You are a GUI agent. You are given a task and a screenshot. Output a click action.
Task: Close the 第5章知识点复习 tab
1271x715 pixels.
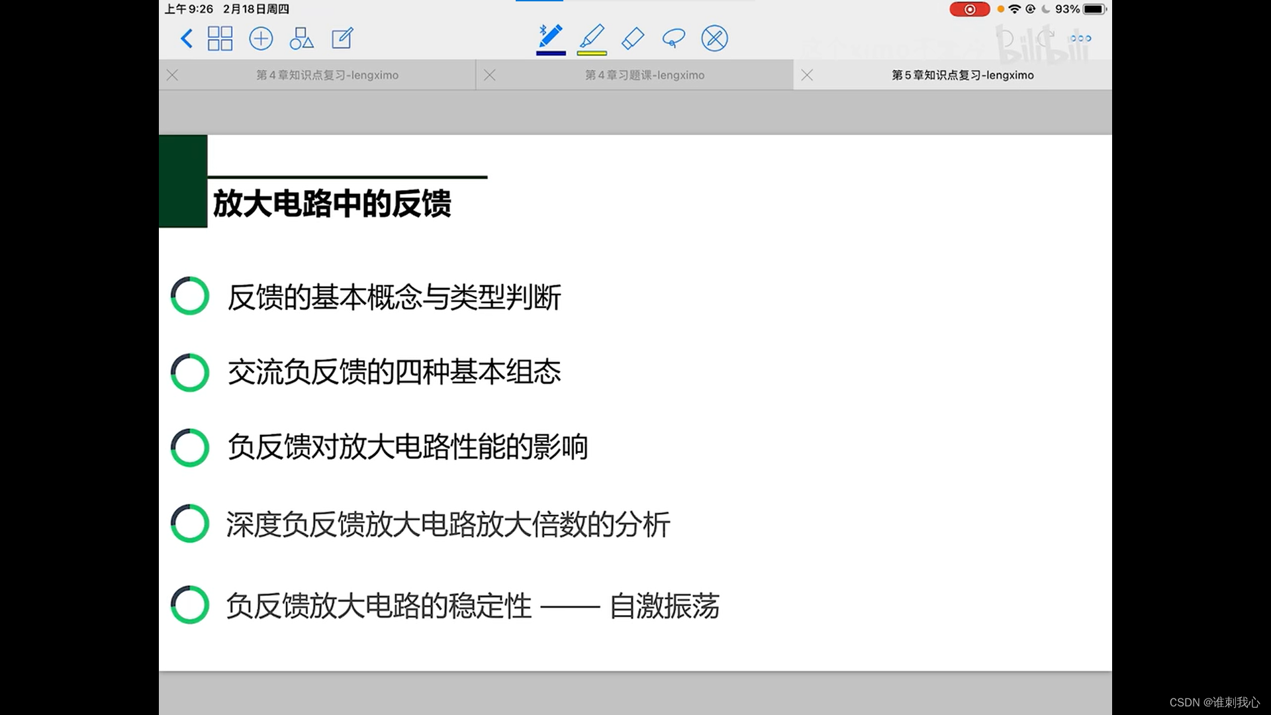[807, 75]
